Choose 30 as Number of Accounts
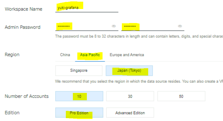Image resolution: width=223 pixels, height=121 pixels. click(x=130, y=96)
